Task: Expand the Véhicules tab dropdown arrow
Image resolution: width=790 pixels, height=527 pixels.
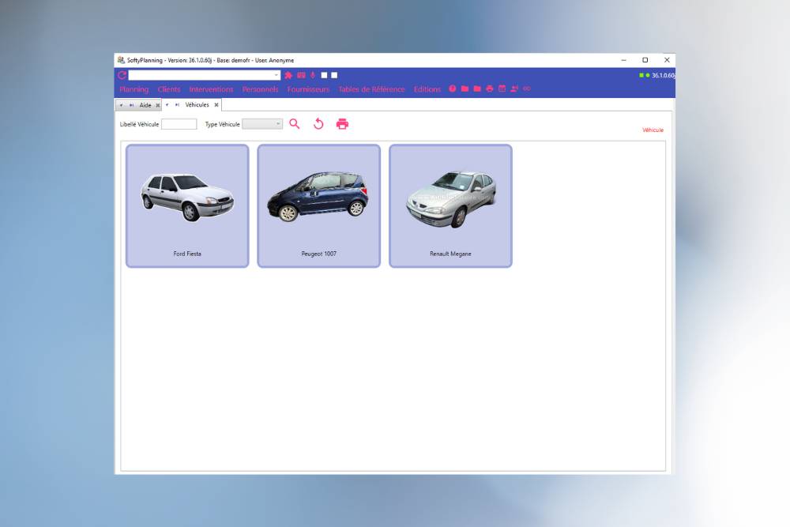Action: point(167,105)
